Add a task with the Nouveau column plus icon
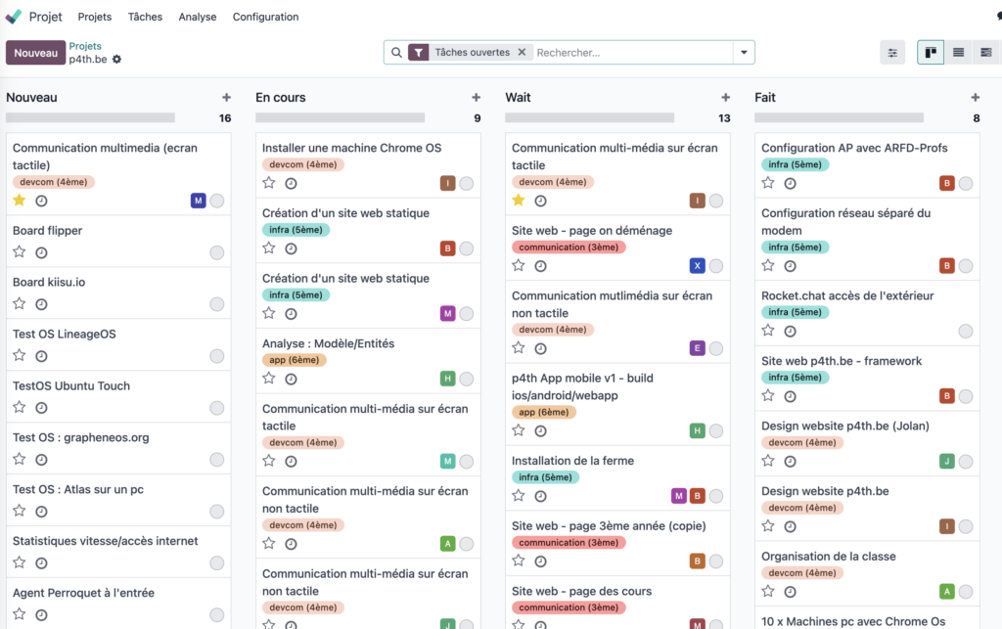The height and width of the screenshot is (629, 1002). pos(226,98)
